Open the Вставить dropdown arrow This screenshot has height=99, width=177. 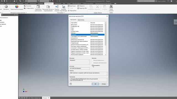105,10
